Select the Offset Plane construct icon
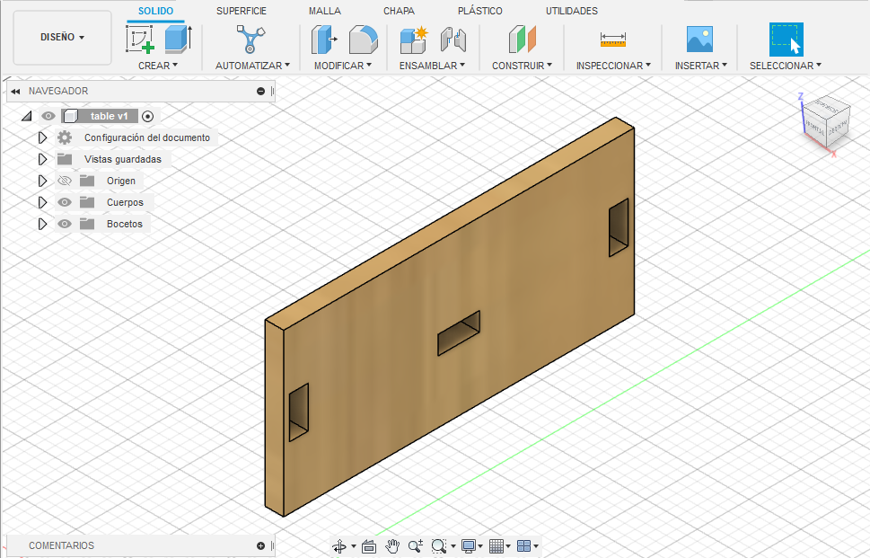The image size is (870, 558). tap(523, 40)
